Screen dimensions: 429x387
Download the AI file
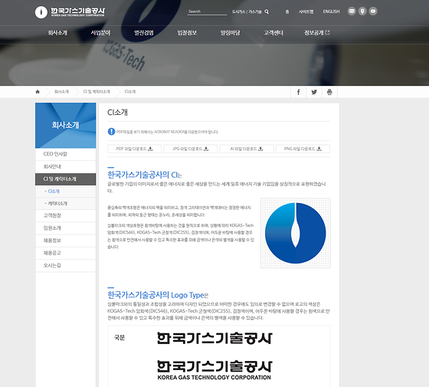[247, 149]
